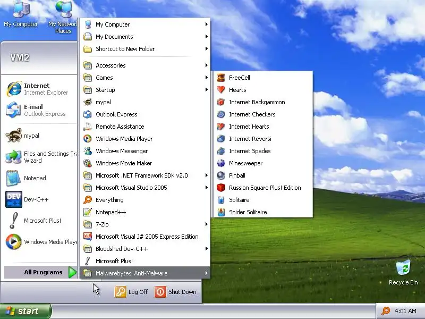
Task: Click the VM2 user name header
Action: [20, 57]
